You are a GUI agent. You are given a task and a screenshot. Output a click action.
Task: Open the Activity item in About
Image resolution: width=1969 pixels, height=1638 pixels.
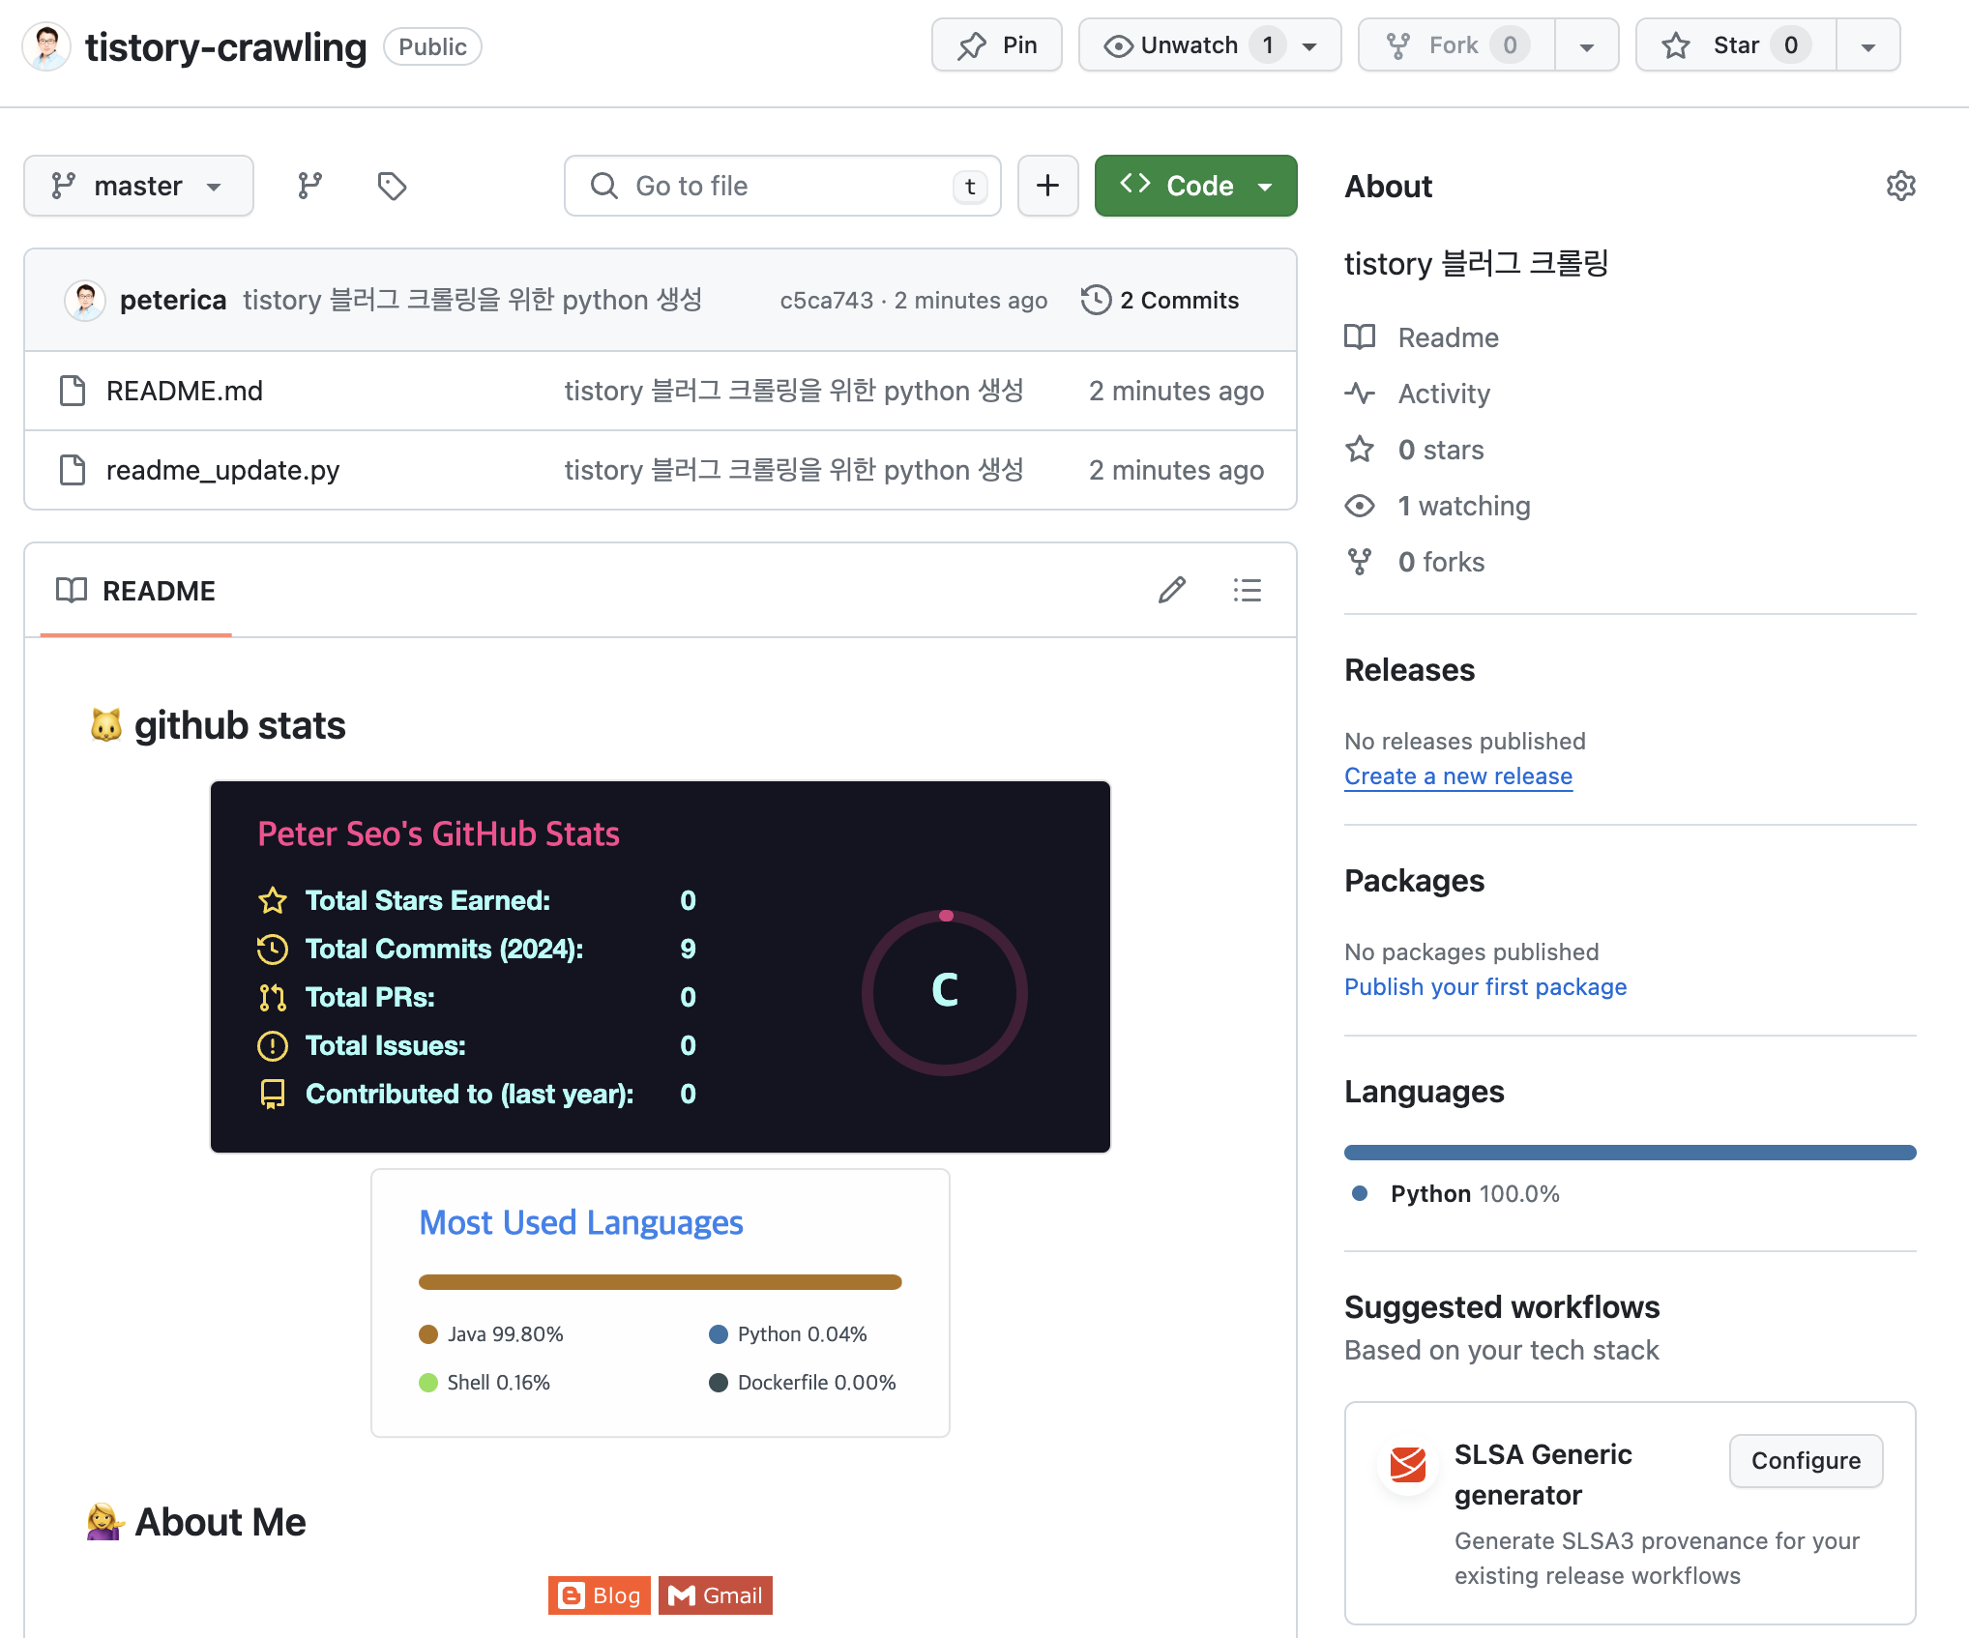click(x=1443, y=394)
